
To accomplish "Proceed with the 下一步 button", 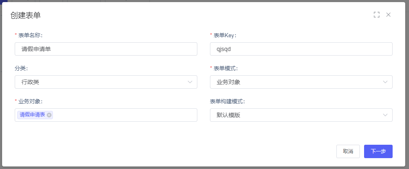I will click(378, 151).
